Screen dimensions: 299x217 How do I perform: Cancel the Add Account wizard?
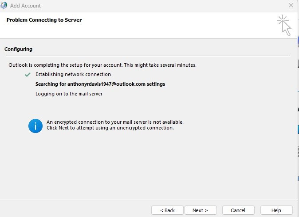point(238,210)
